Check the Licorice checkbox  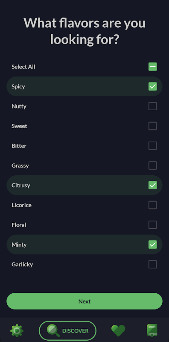(x=153, y=205)
